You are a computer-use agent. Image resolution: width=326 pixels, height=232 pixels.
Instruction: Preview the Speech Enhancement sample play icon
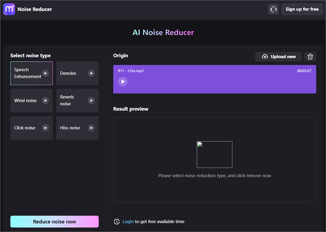coord(45,73)
